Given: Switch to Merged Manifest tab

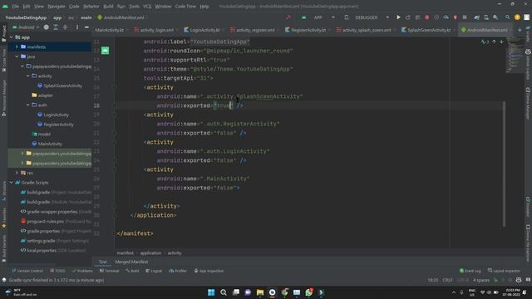Looking at the screenshot, I should (131, 262).
